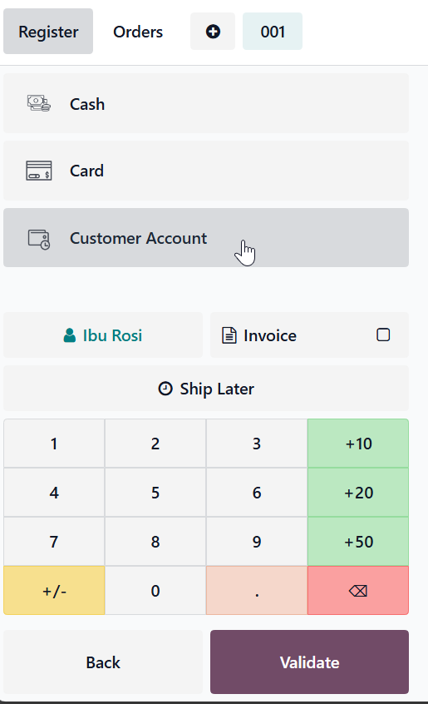Select Customer Account wallet icon
This screenshot has height=704, width=428.
pyautogui.click(x=39, y=238)
